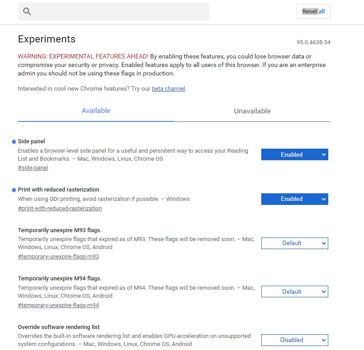Open the #temporary-unexpire-flags-m94 link
Image resolution: width=364 pixels, height=350 pixels.
(59, 305)
